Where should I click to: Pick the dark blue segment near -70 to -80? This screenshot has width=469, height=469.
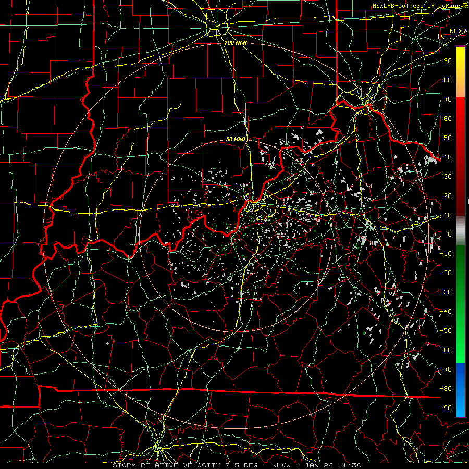tap(460, 374)
